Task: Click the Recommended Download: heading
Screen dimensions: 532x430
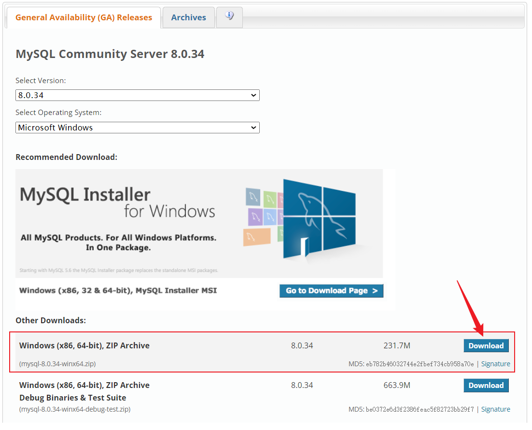Action: (67, 157)
